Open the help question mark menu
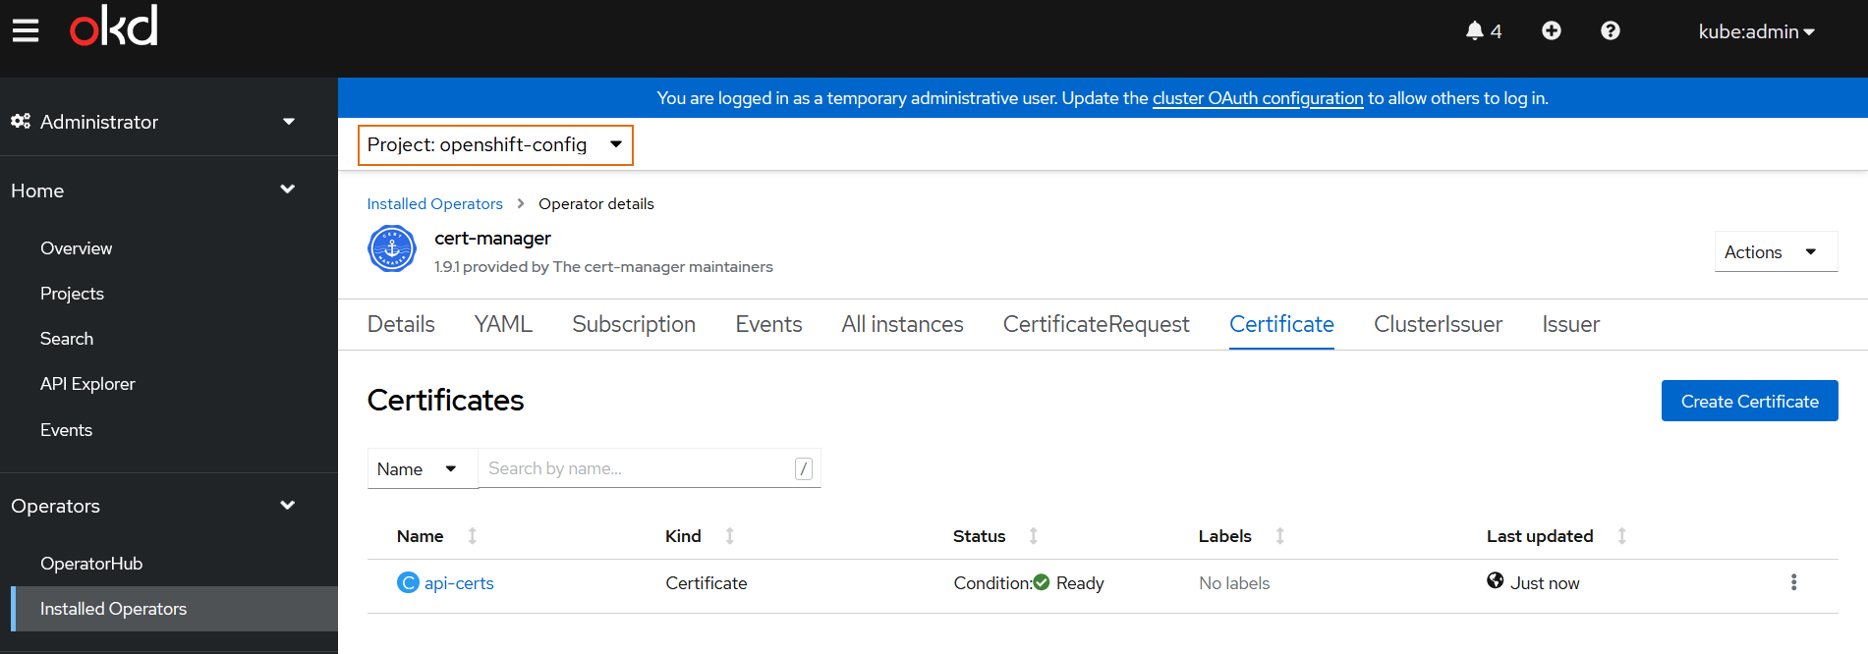This screenshot has height=654, width=1868. (x=1610, y=30)
